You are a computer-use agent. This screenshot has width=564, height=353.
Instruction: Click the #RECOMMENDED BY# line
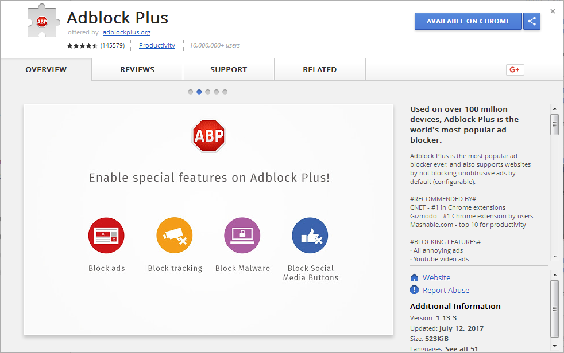[x=443, y=199]
